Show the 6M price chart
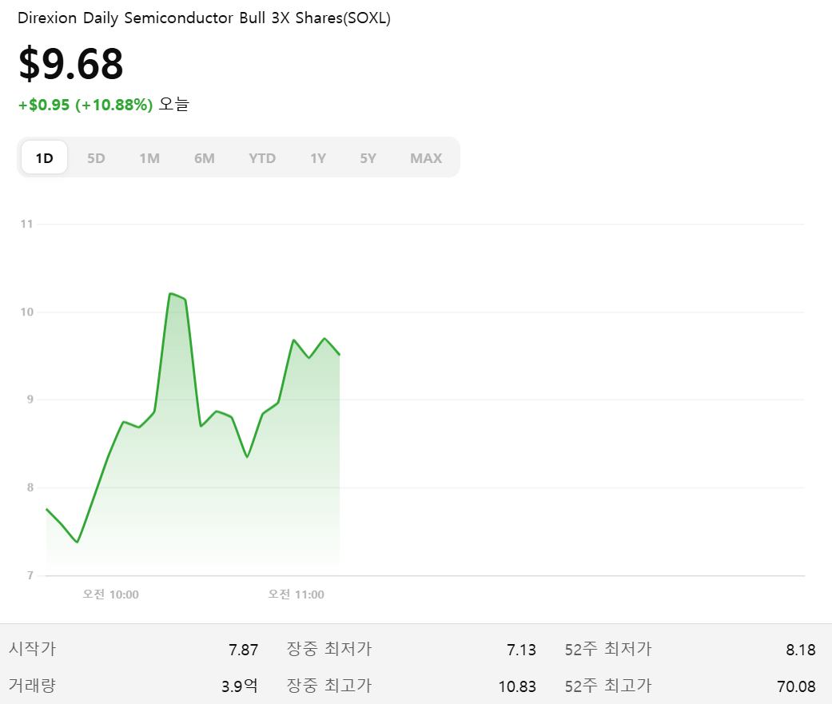The height and width of the screenshot is (704, 832). click(205, 158)
